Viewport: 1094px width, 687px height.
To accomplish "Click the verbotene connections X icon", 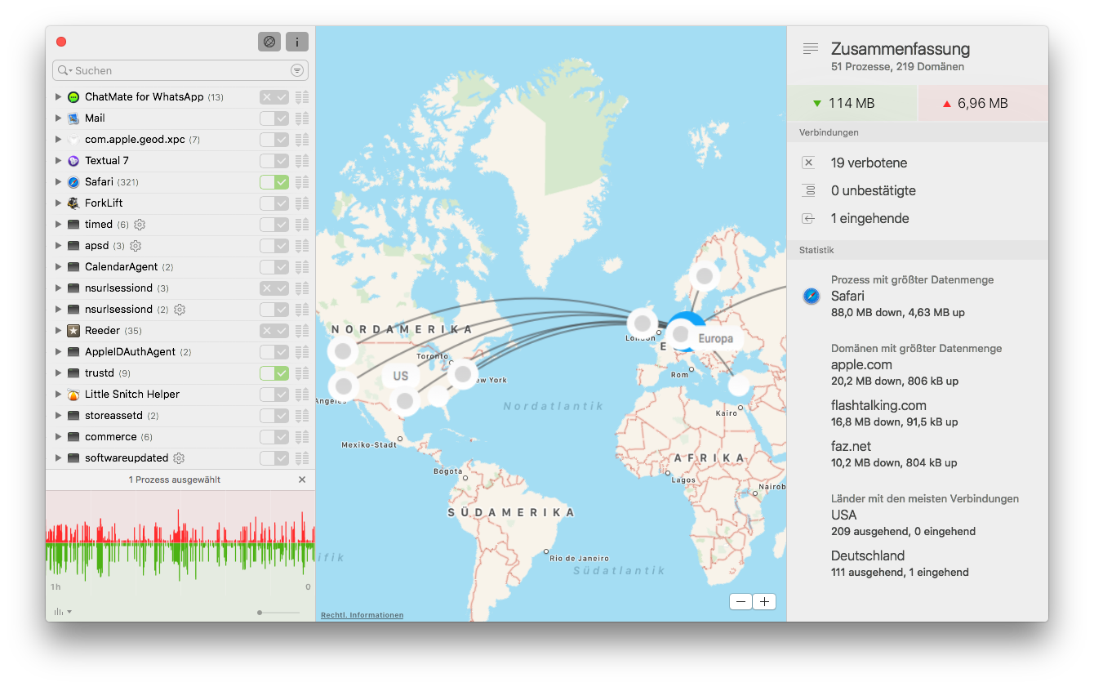I will pyautogui.click(x=808, y=163).
